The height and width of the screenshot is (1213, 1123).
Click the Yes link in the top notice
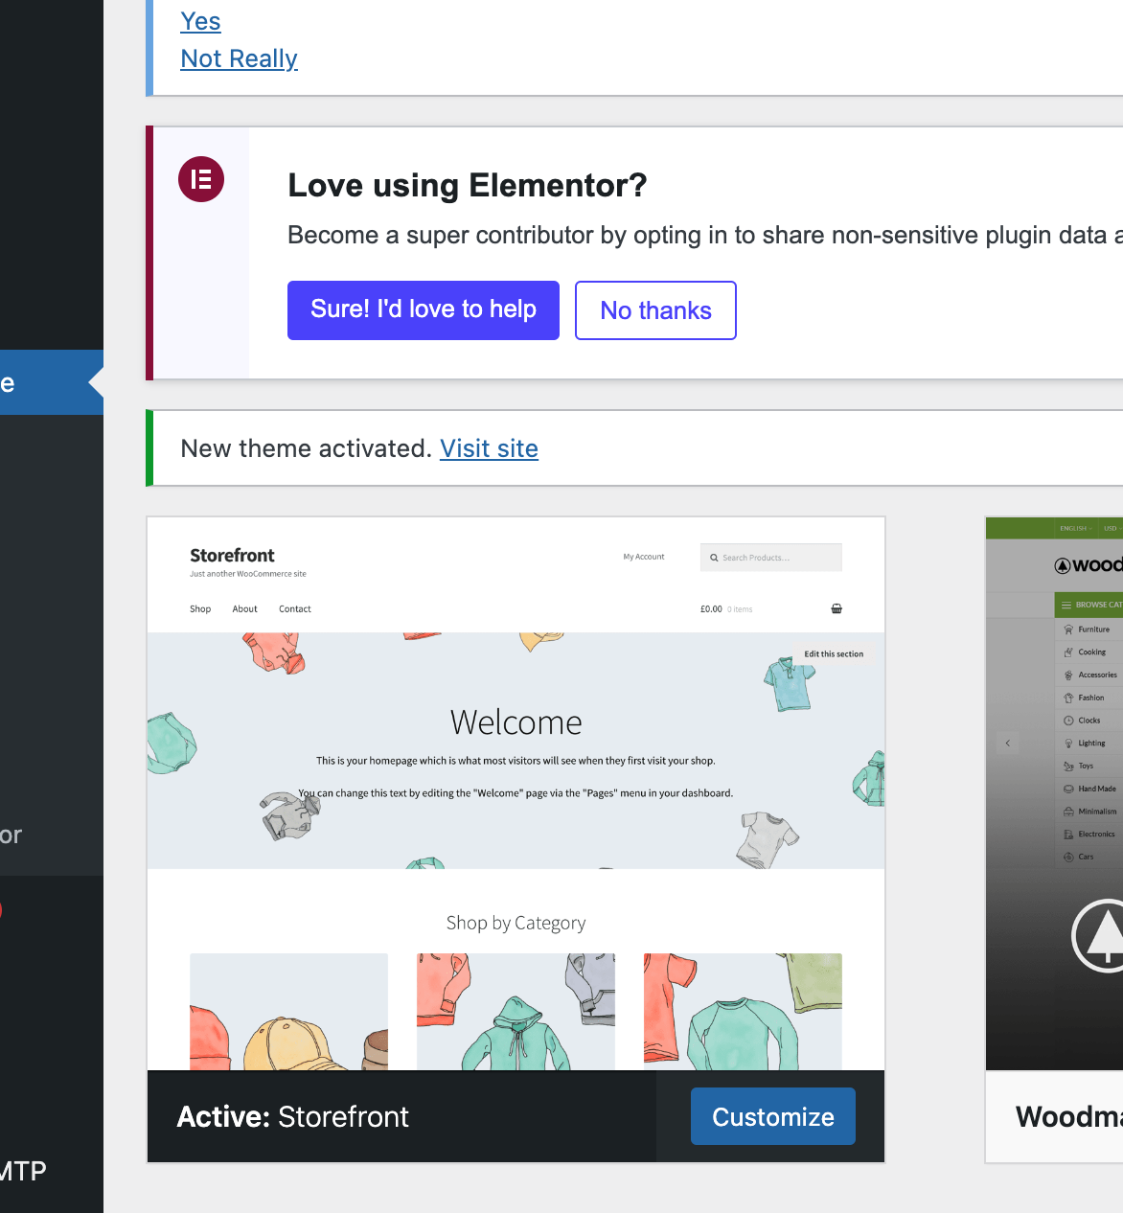[200, 21]
